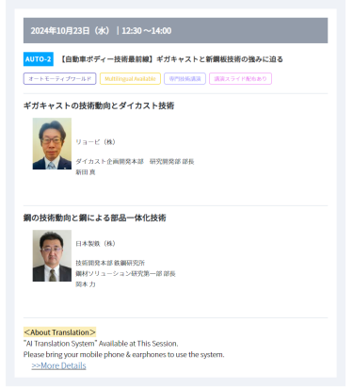Select the Multilingual Available tag
This screenshot has width=353, height=388.
tap(130, 79)
